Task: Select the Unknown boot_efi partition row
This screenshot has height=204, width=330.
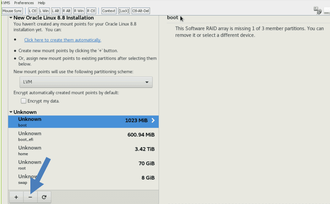Action: point(83,136)
